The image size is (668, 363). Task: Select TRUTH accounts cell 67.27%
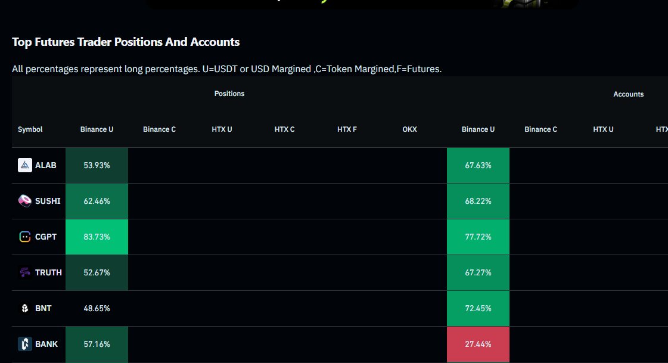[x=478, y=272]
